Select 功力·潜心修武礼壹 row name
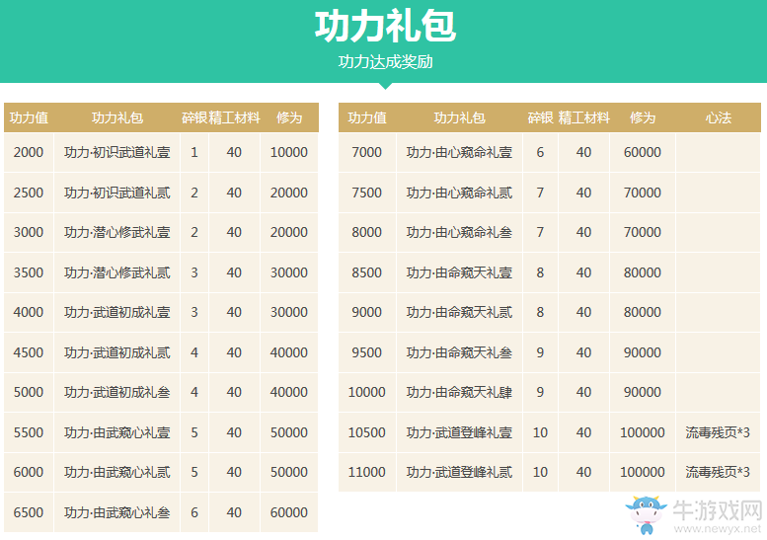Viewport: 767px width, 540px height. 116,232
